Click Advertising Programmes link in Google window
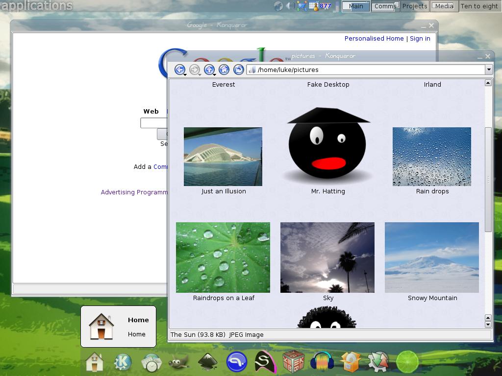 tap(134, 192)
